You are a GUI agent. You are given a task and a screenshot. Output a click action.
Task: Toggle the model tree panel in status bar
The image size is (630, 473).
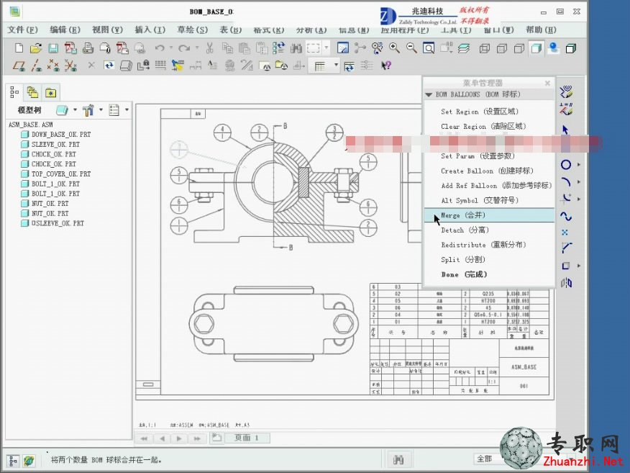12,460
